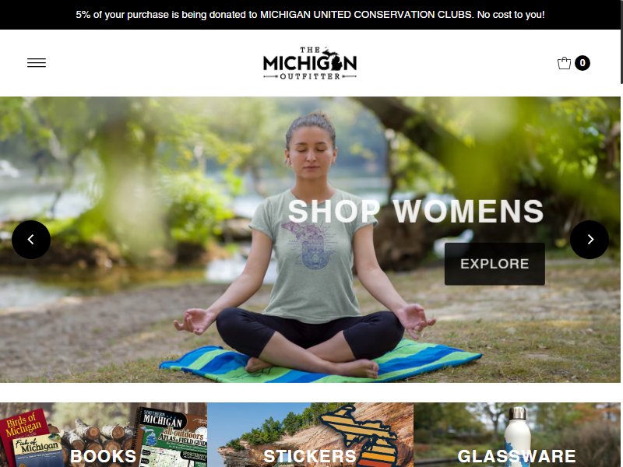Click the Michigan mitten shape in logo

tap(333, 59)
